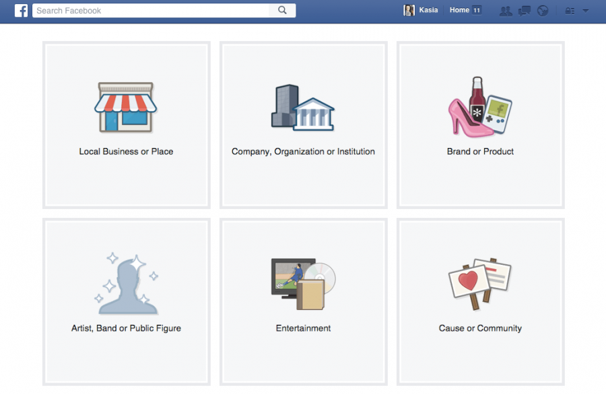Viewport: 606px width, 394px height.
Task: Select the TV and disc Entertainment icon
Action: tap(304, 284)
